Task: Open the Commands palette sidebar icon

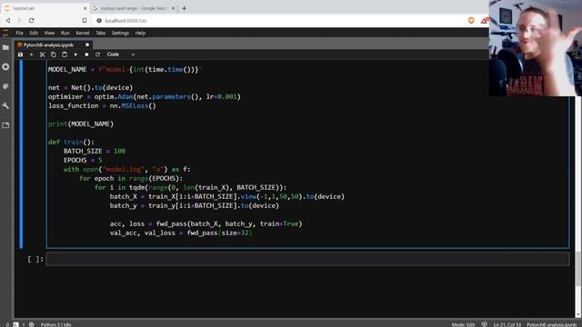Action: pyautogui.click(x=5, y=86)
